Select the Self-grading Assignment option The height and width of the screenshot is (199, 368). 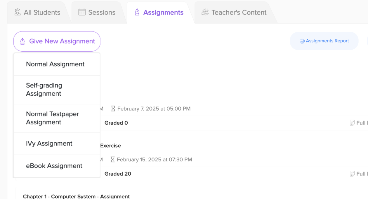point(44,90)
